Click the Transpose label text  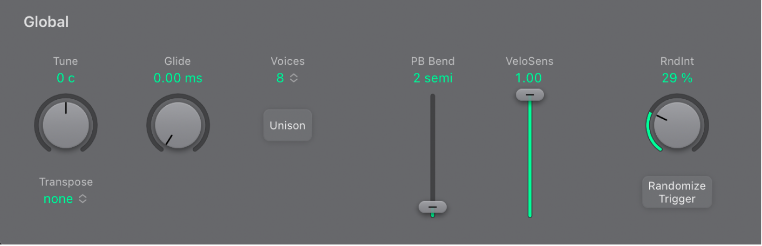(x=66, y=182)
